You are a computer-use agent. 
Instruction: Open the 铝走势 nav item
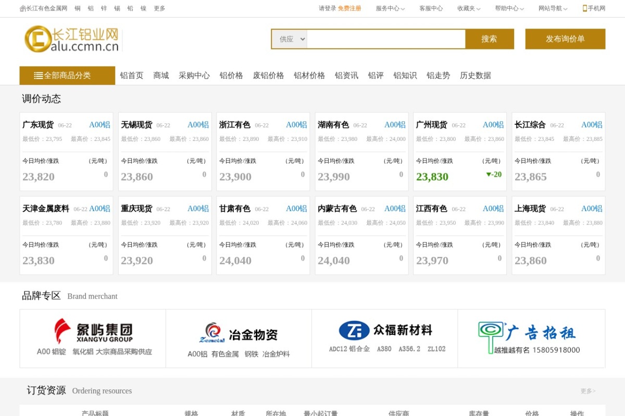click(x=439, y=75)
